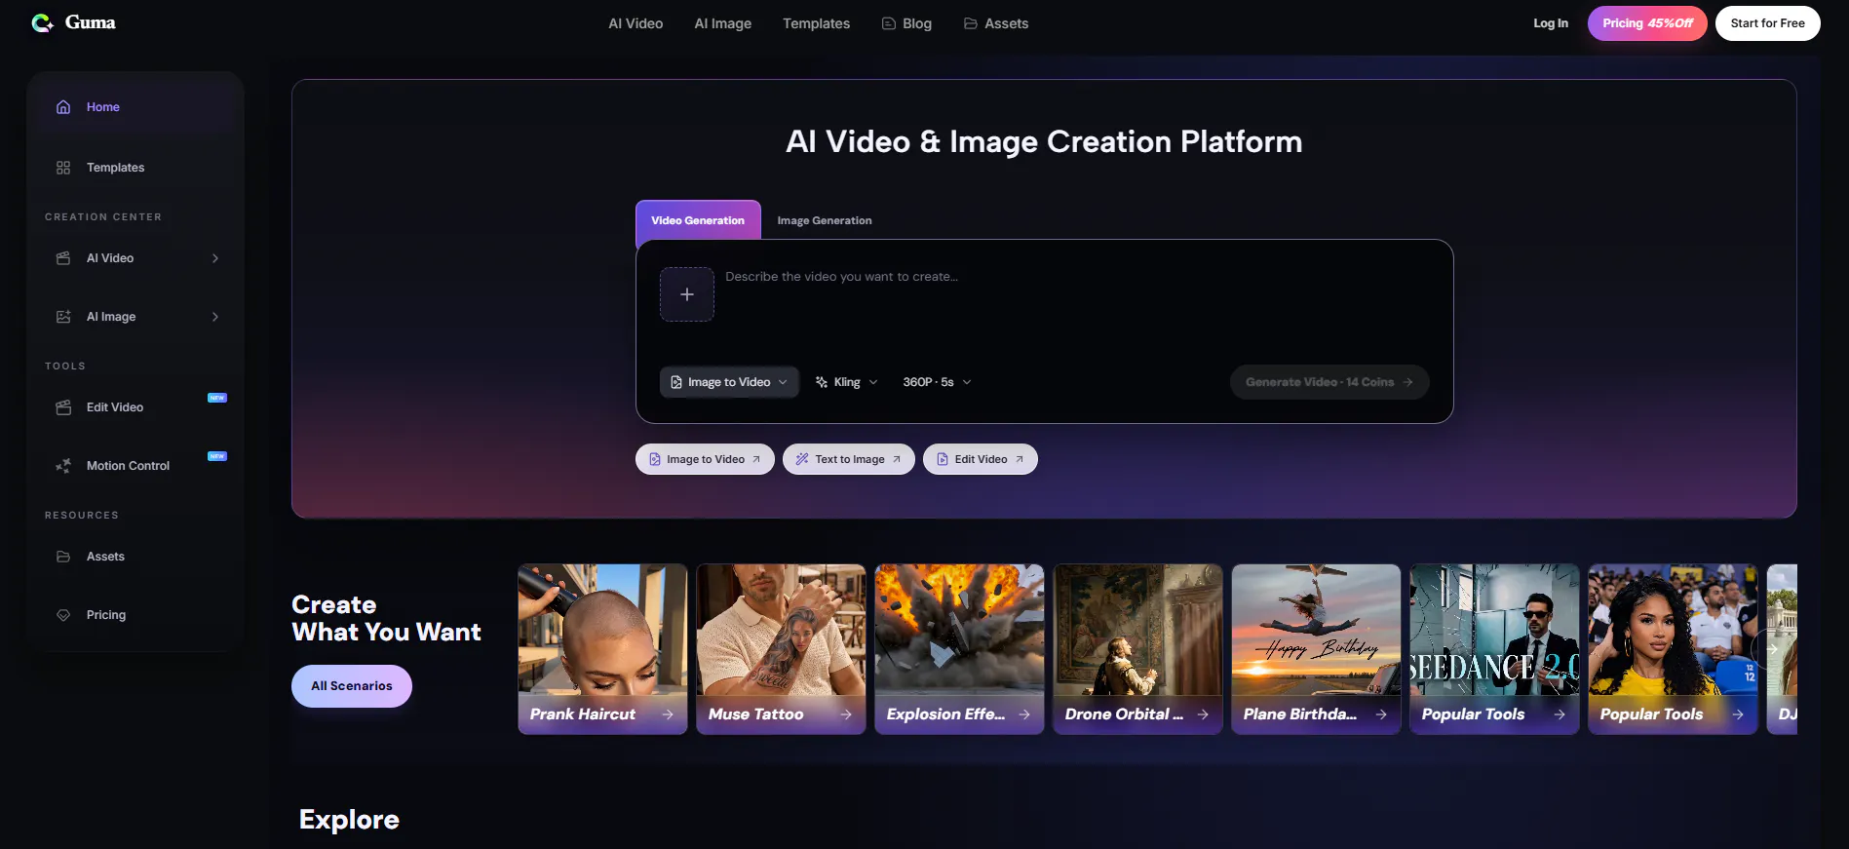Screen dimensions: 1849x849
Task: Select Motion Control label in sidebar
Action: click(128, 466)
